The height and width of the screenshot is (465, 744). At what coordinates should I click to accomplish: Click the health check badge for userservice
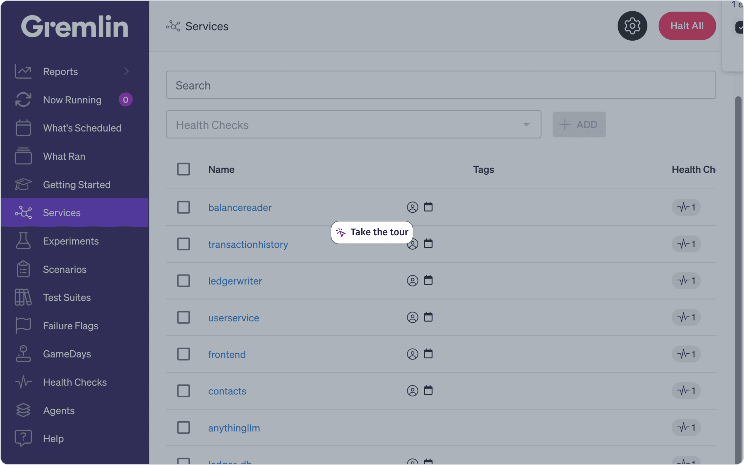(x=686, y=317)
